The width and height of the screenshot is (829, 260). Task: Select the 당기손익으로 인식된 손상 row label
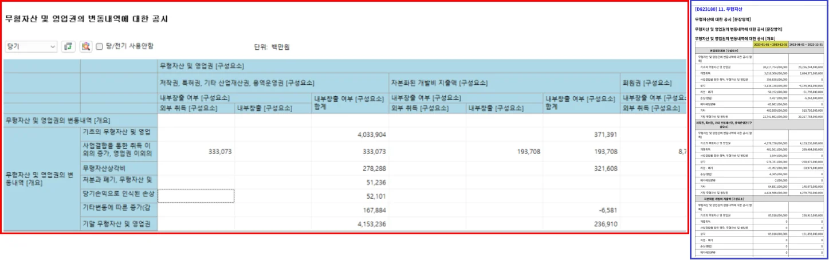(x=119, y=196)
